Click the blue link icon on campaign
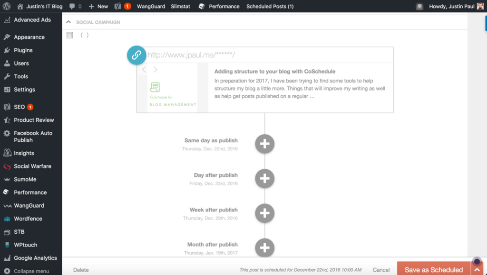487x275 pixels. pos(136,55)
